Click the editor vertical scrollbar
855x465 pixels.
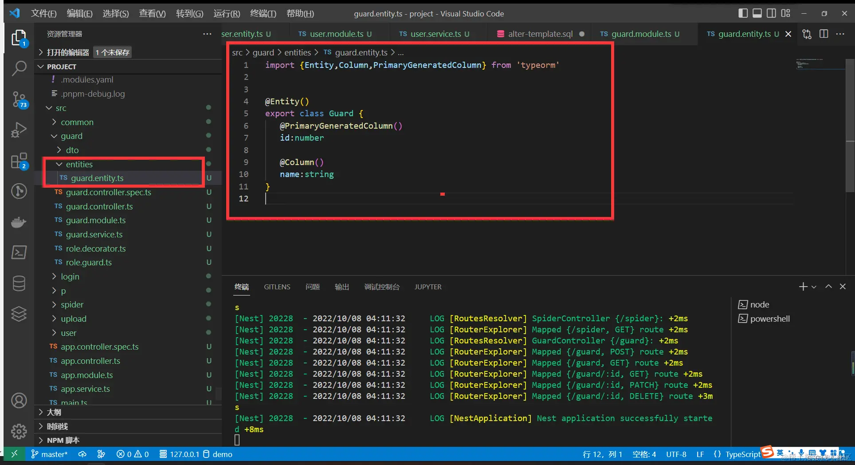[850, 126]
